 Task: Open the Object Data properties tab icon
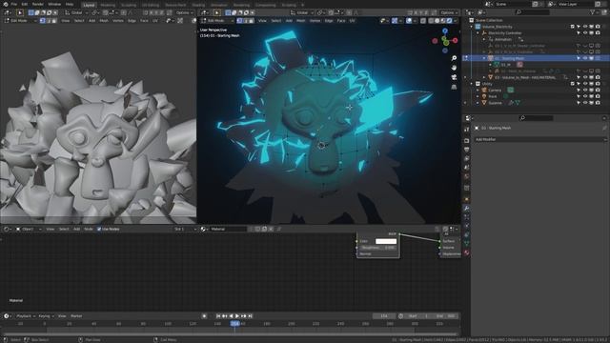[466, 244]
